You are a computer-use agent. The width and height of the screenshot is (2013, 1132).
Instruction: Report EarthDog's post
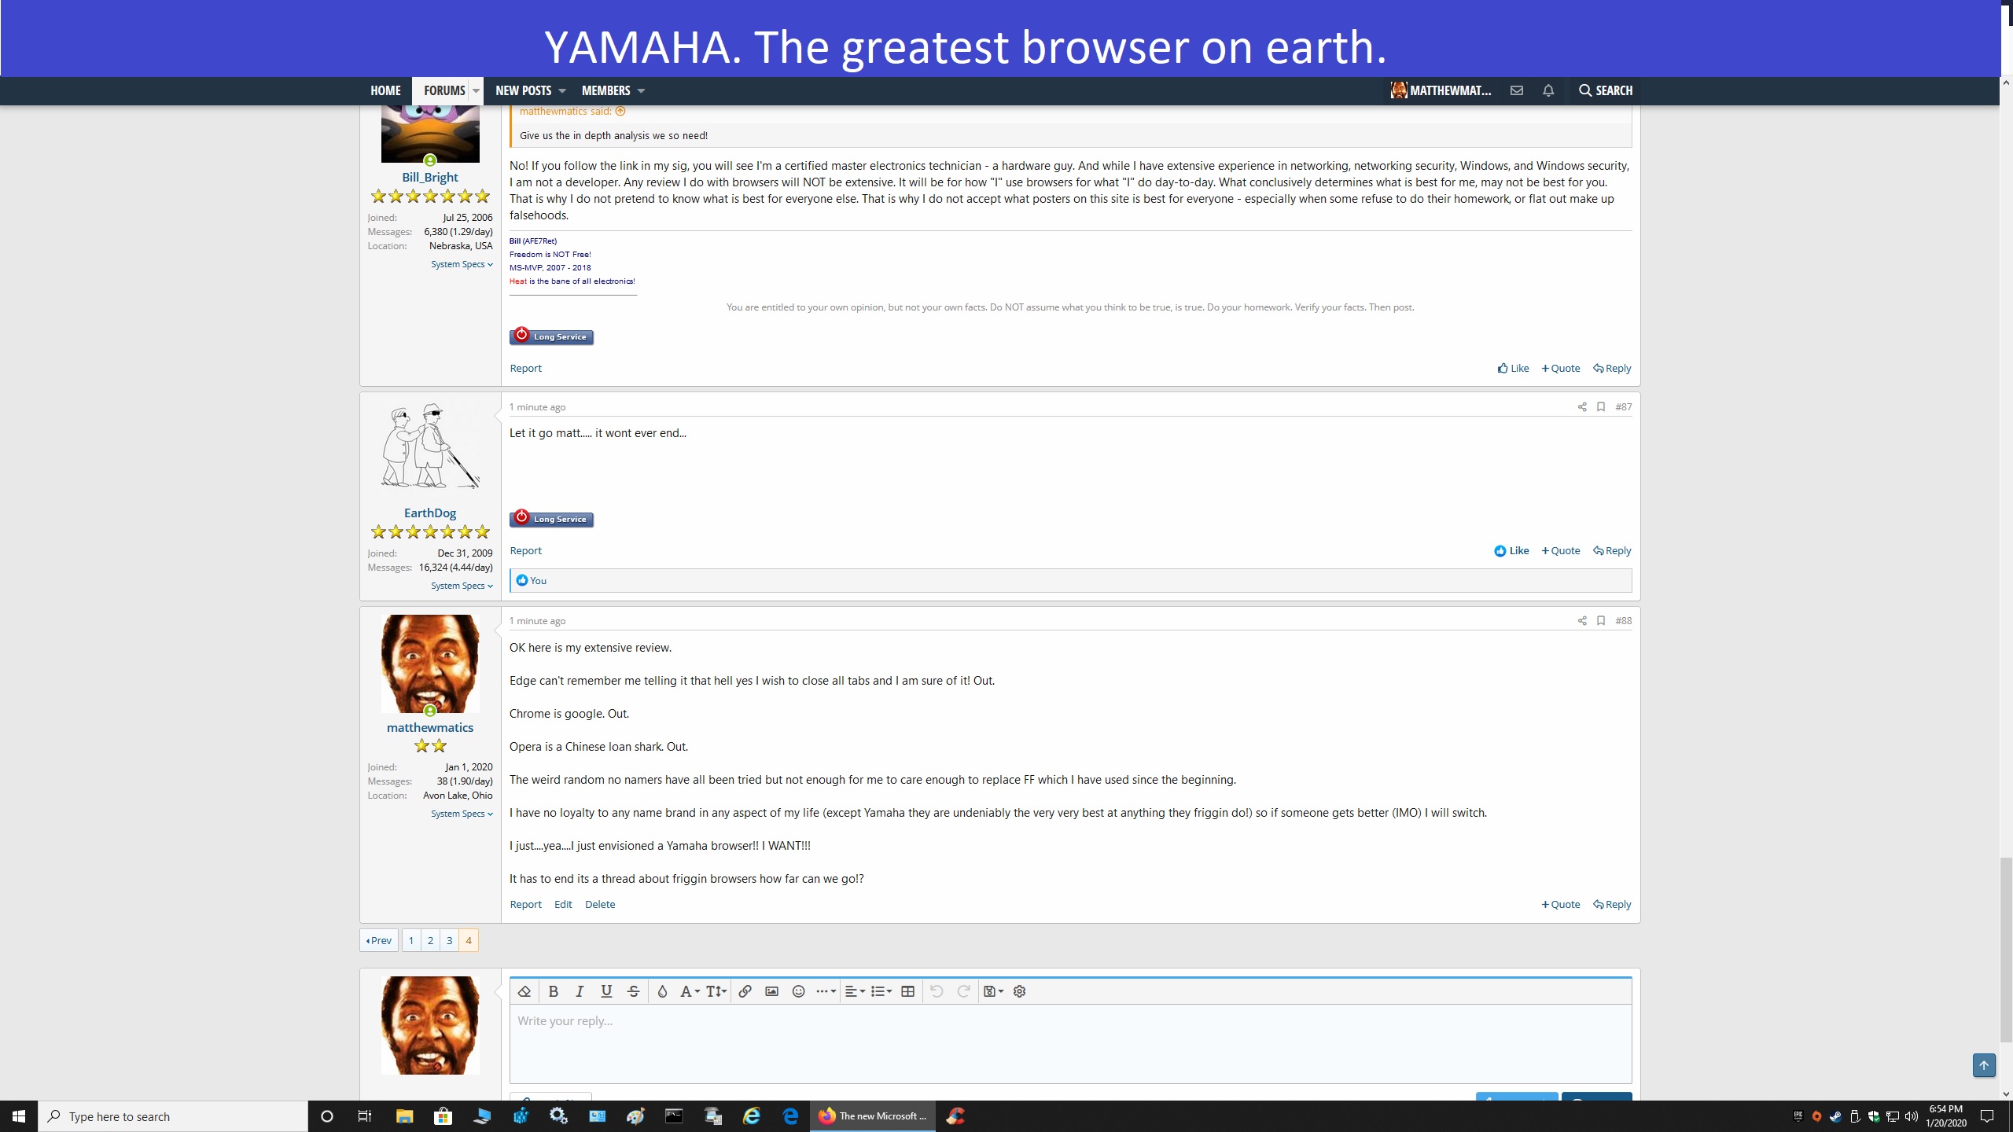tap(525, 550)
